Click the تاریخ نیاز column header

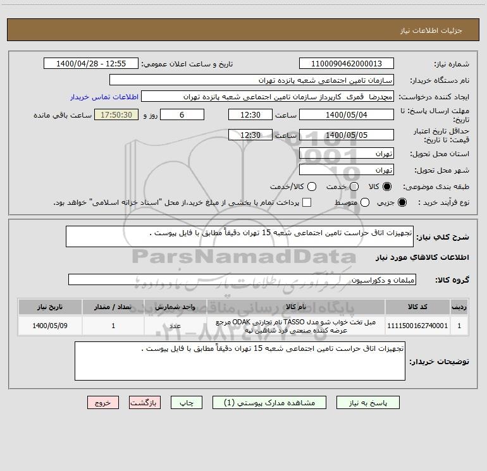tap(50, 307)
